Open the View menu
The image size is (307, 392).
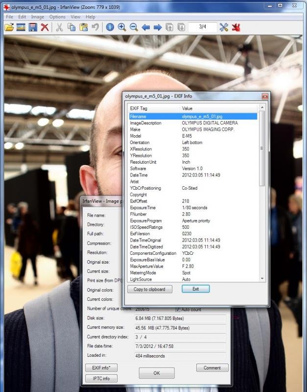coord(75,17)
